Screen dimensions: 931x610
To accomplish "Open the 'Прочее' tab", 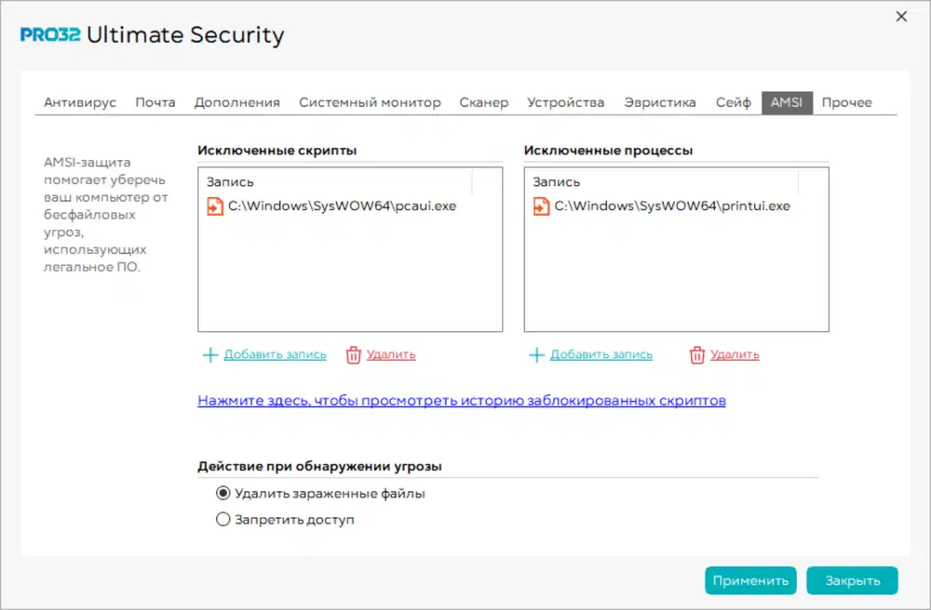I will pos(846,102).
